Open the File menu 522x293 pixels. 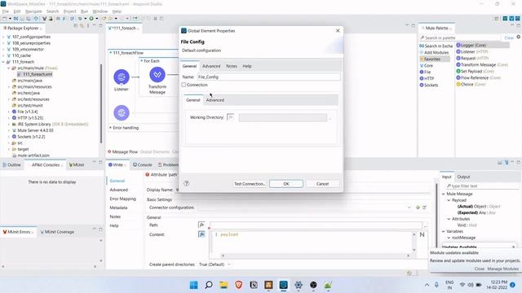tap(6, 11)
